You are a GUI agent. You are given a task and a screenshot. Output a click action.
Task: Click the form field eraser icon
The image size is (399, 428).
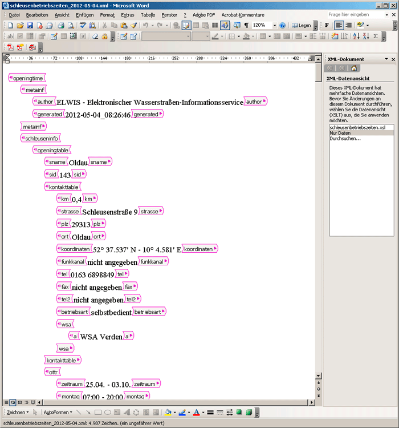pos(95,37)
